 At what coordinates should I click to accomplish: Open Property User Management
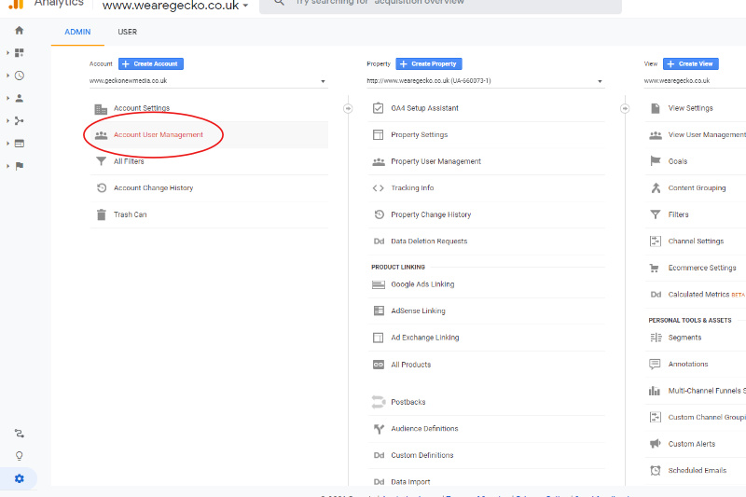coord(486,161)
